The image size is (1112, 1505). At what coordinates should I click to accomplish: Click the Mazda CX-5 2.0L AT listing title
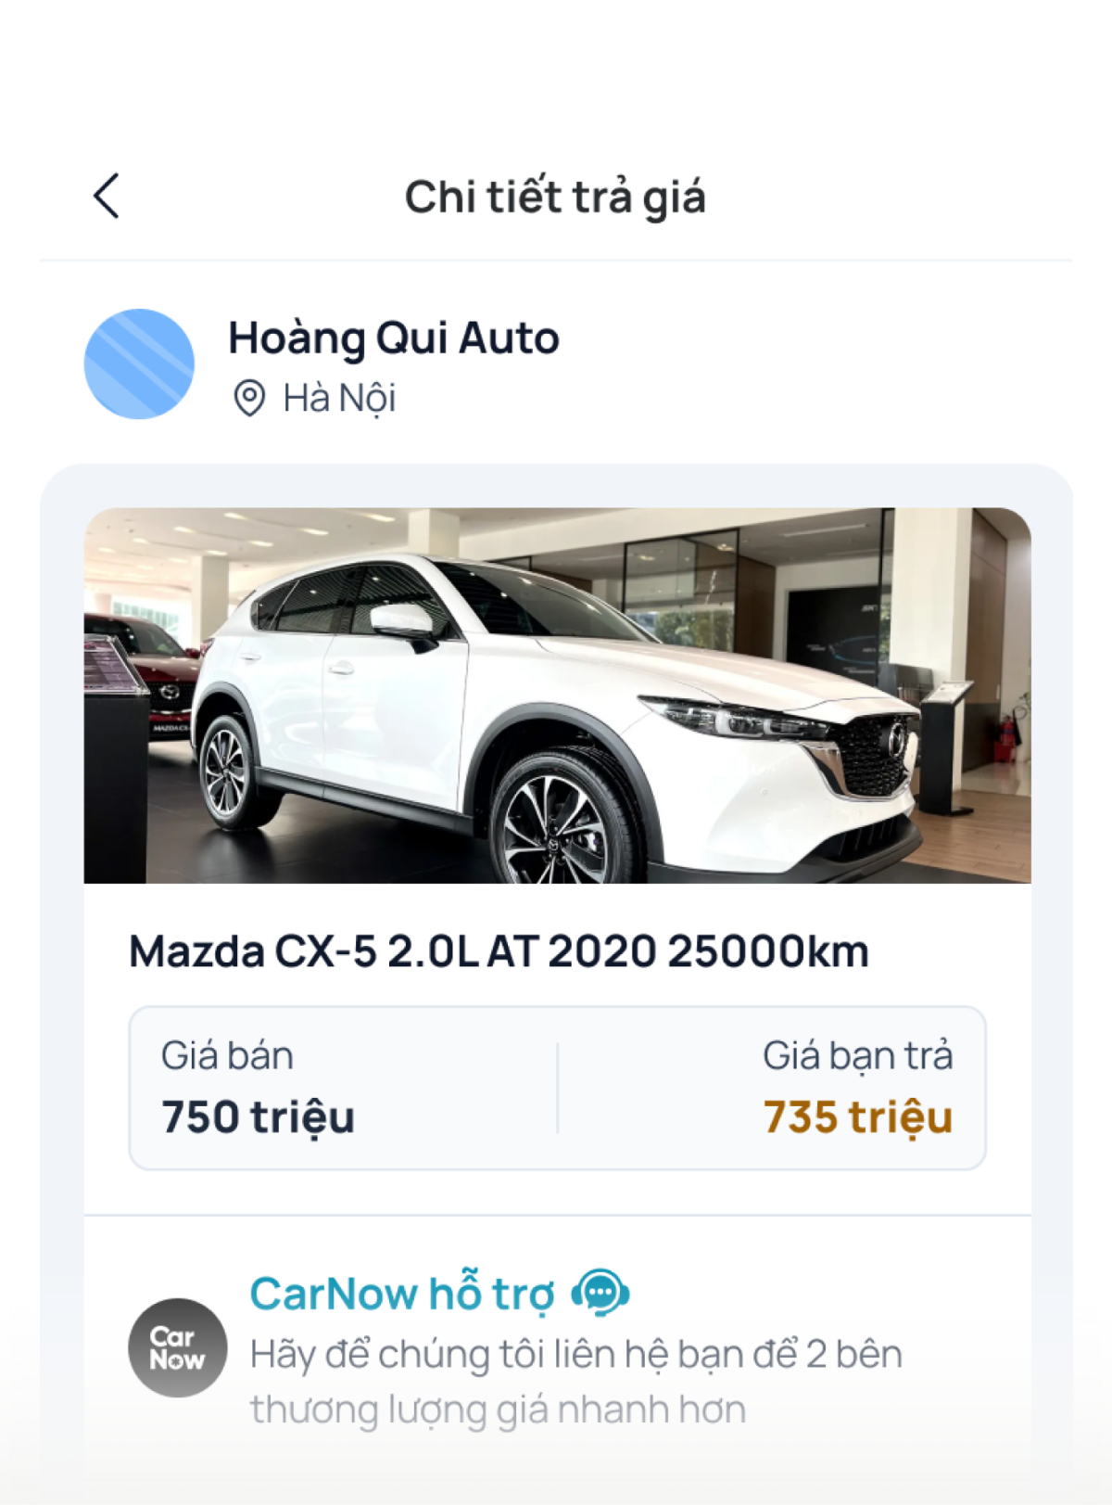click(499, 951)
